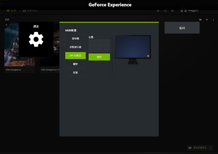Viewport: 218px width, 154px height.
Task: Click the Elite Dangerous: Horizons title
Action: 50,70
